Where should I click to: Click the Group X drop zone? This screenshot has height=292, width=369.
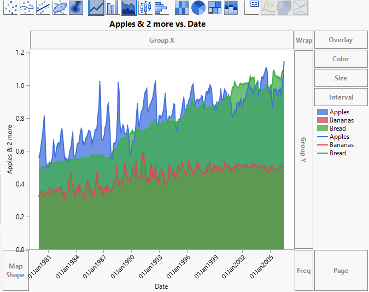click(162, 40)
